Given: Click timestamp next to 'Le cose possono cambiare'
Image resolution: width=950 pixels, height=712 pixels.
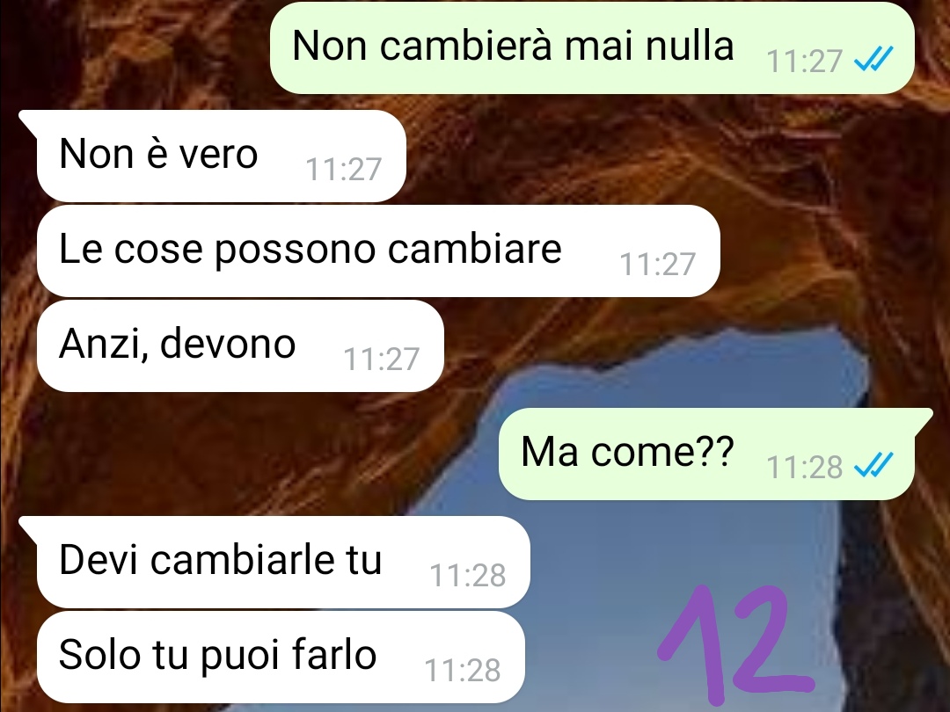Looking at the screenshot, I should click(657, 265).
